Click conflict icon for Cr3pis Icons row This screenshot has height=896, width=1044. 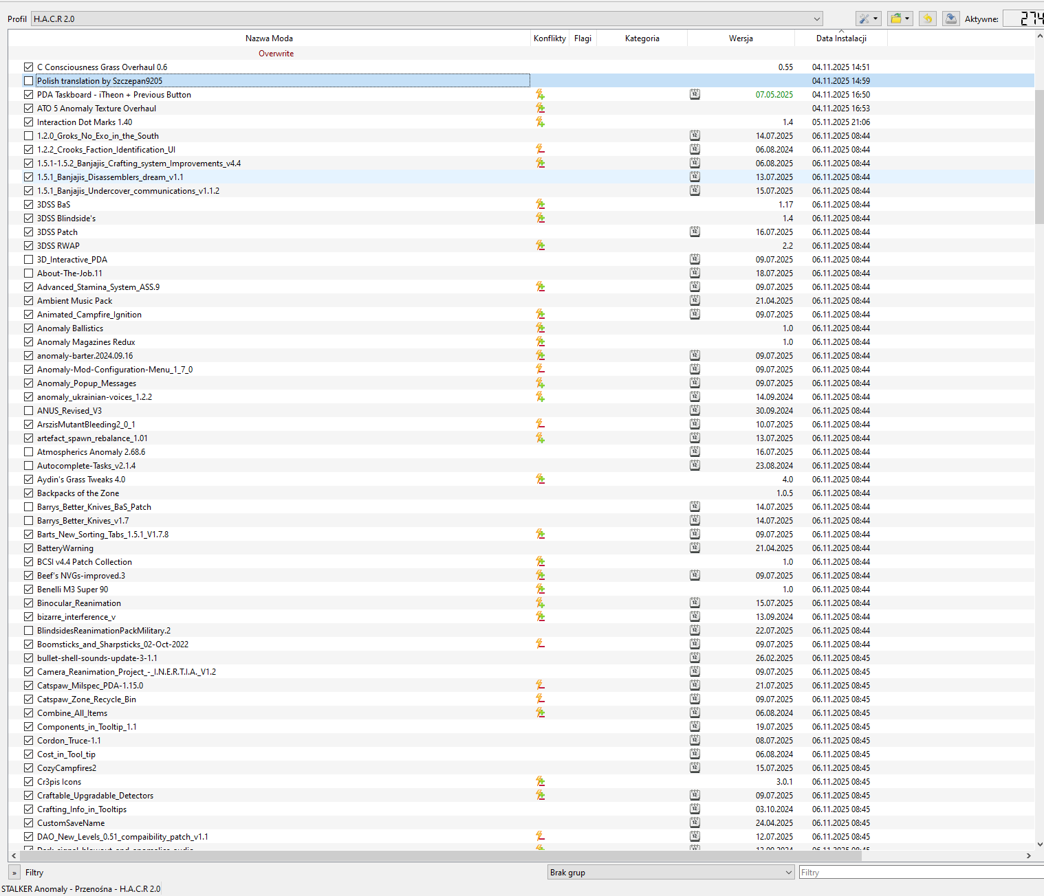(x=540, y=781)
